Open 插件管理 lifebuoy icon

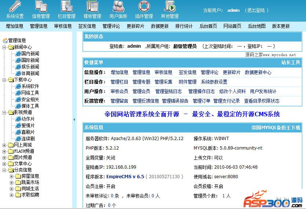(x=144, y=7)
